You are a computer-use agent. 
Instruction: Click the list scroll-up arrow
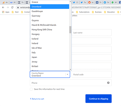tap(70, 2)
